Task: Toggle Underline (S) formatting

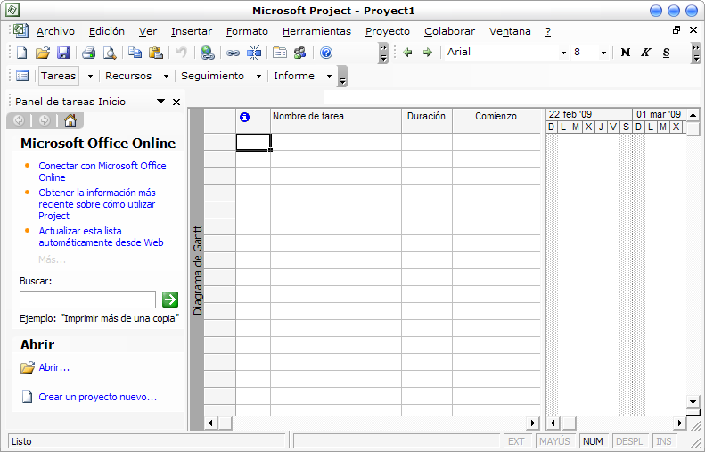Action: click(667, 53)
